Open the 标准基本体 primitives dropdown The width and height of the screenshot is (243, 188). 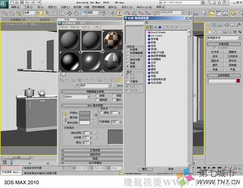point(224,38)
